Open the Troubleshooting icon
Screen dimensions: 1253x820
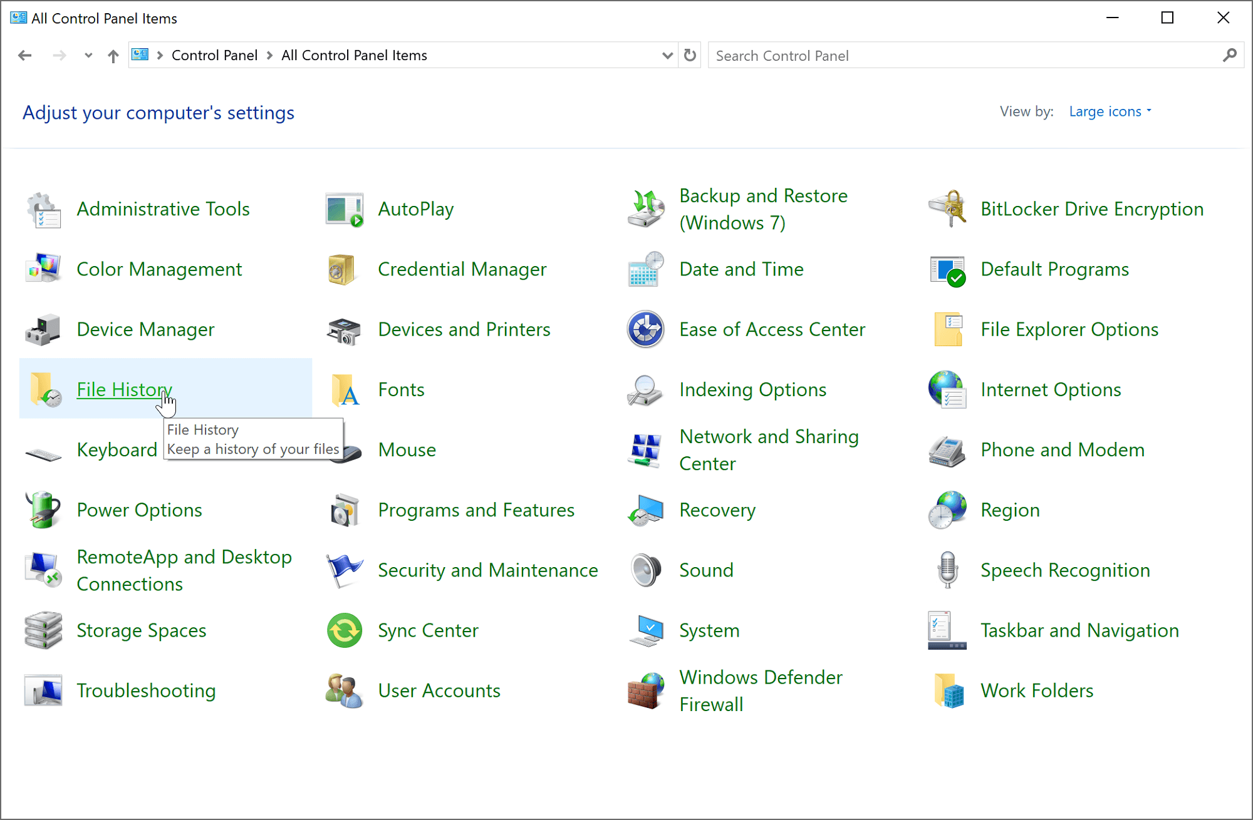point(43,690)
